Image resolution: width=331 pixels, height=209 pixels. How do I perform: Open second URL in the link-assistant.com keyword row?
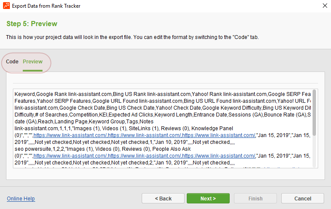145,135
